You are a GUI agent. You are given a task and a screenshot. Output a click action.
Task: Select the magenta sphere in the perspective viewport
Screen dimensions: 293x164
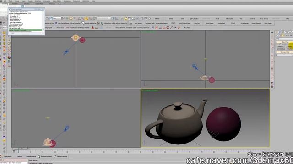click(223, 124)
